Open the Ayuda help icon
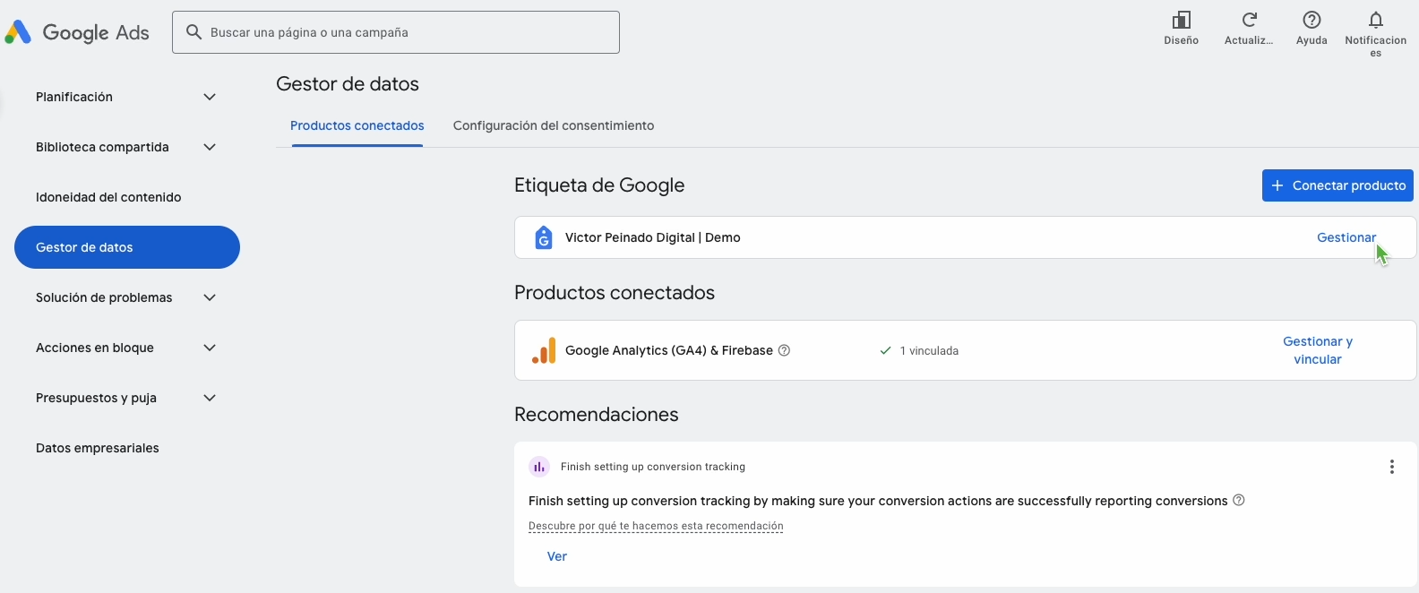The image size is (1419, 593). click(1311, 21)
